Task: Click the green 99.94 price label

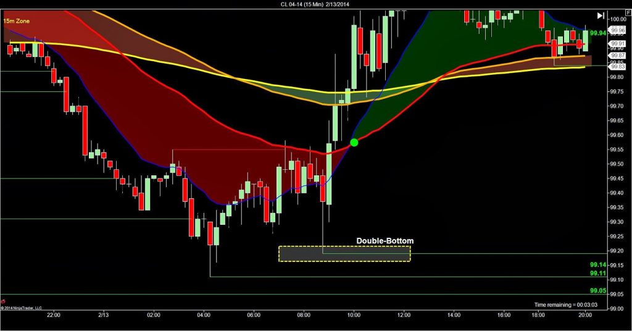Action: click(597, 33)
